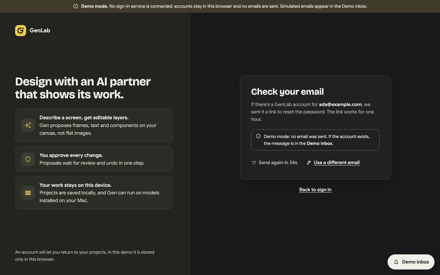Click the GenLab yellow G logo icon

[x=21, y=31]
